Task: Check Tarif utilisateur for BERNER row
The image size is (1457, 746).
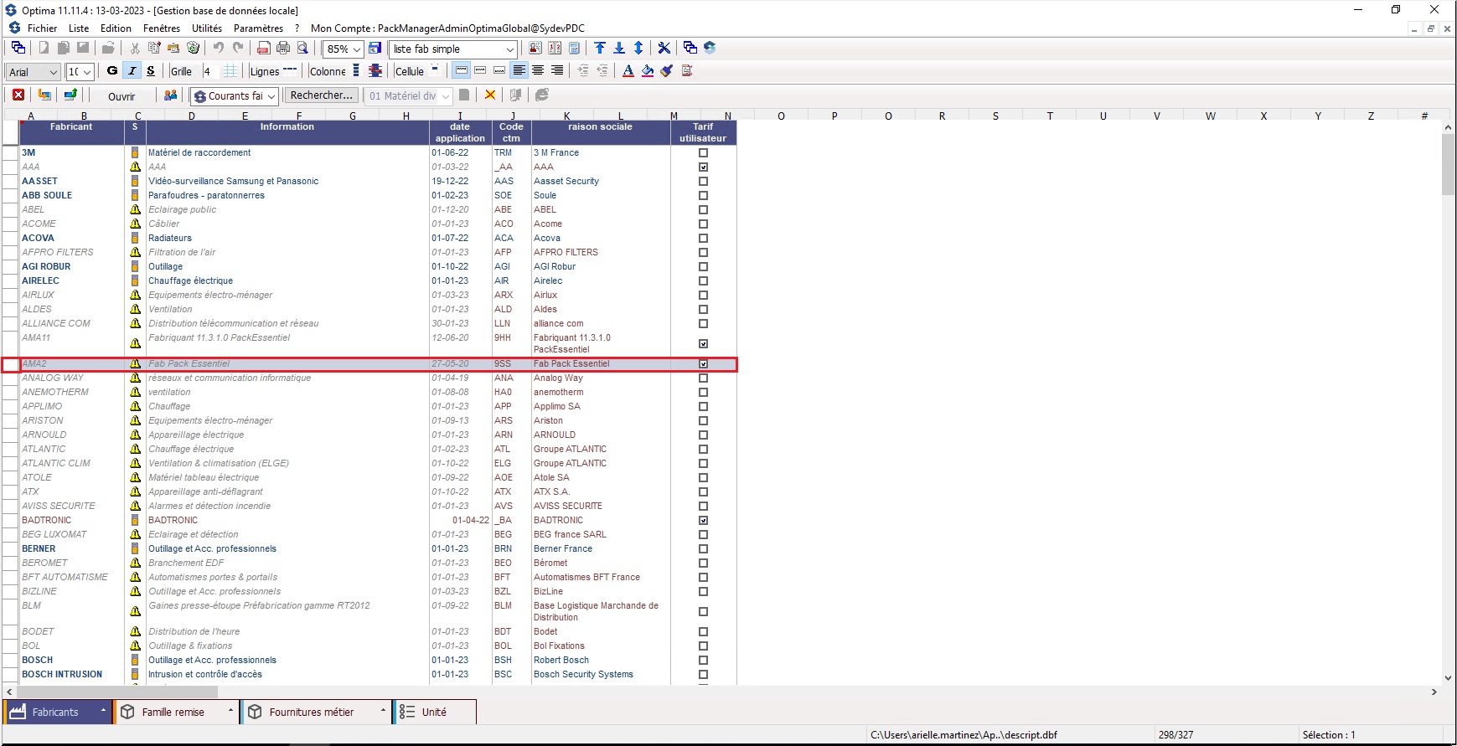Action: pyautogui.click(x=703, y=549)
